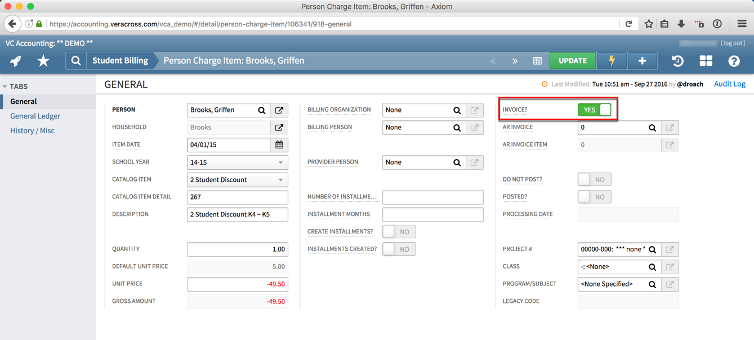Open favorites via the star icon
The image size is (754, 340).
(43, 61)
